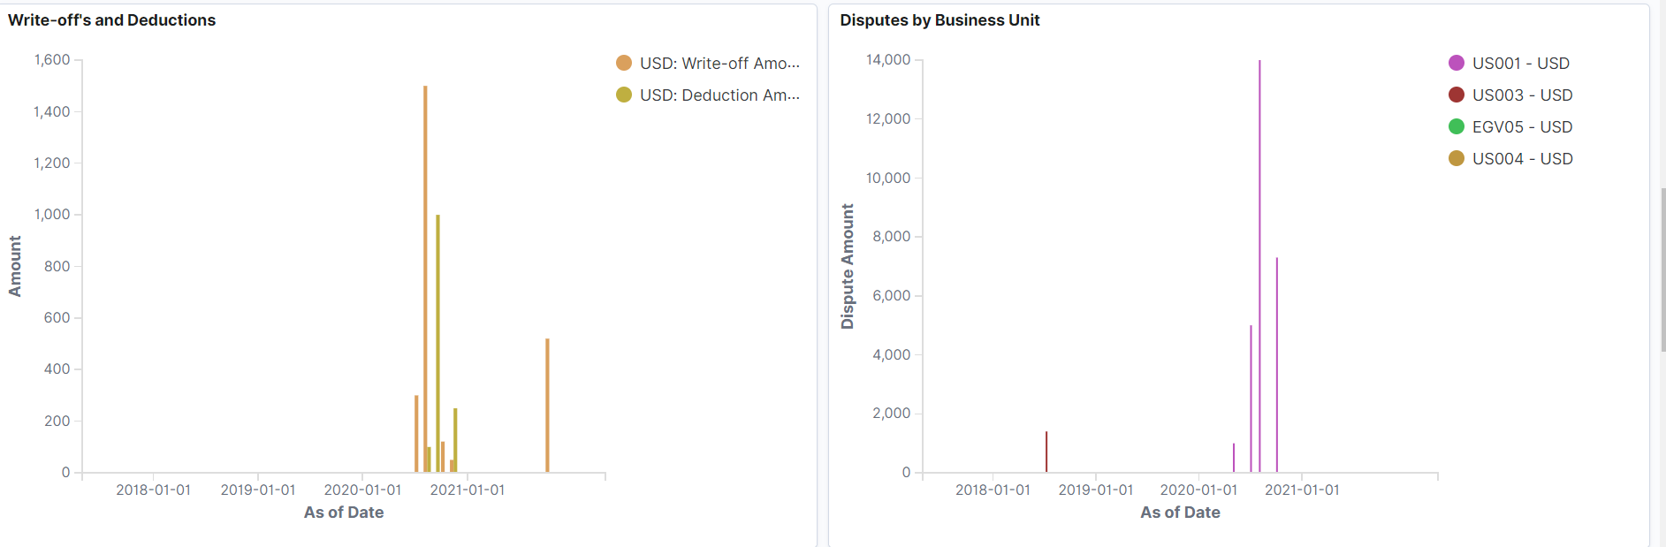Toggle the EGV05 - USD legend text

click(1522, 127)
